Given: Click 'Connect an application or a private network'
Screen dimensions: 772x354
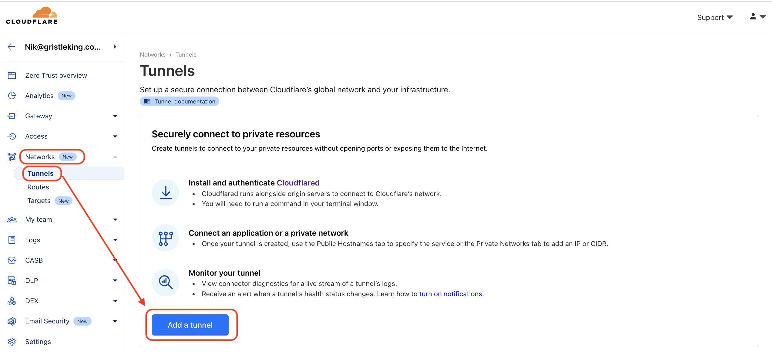Looking at the screenshot, I should (268, 233).
